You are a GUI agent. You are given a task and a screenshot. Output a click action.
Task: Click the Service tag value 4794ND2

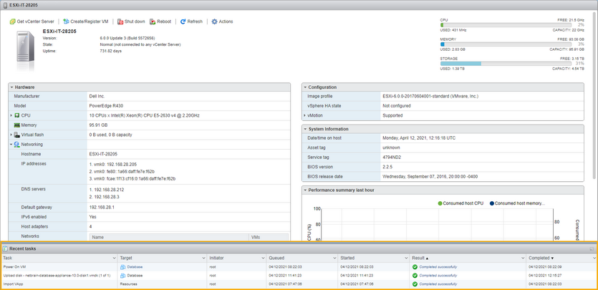click(x=390, y=157)
